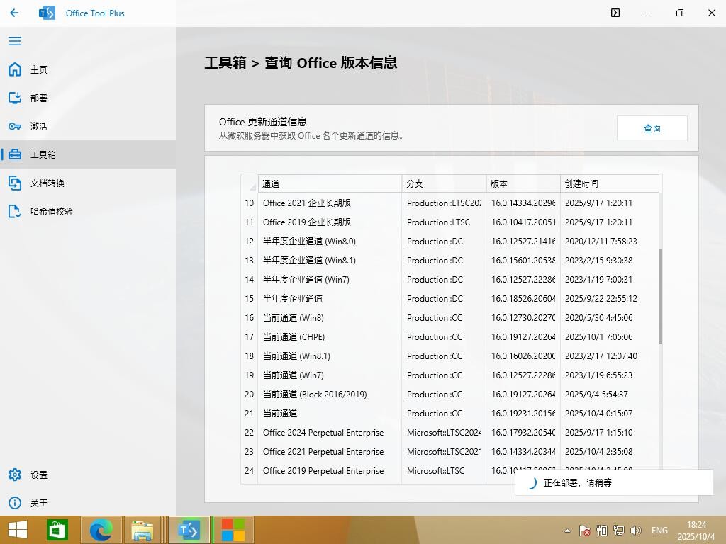The height and width of the screenshot is (544, 726).
Task: Sort by the 版本 column header
Action: 523,183
